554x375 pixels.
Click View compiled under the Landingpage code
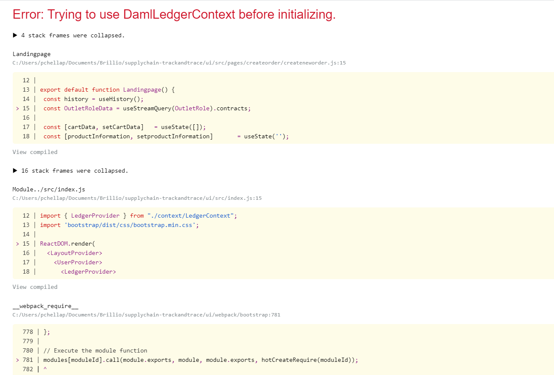pos(35,152)
